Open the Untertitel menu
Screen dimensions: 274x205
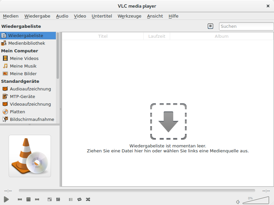tap(102, 16)
